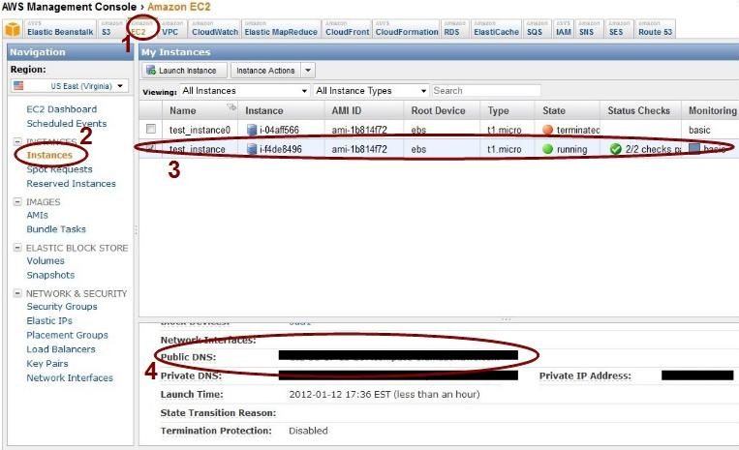The height and width of the screenshot is (450, 739).
Task: Click the AWS Management Console breadcrumb
Action: pos(69,7)
